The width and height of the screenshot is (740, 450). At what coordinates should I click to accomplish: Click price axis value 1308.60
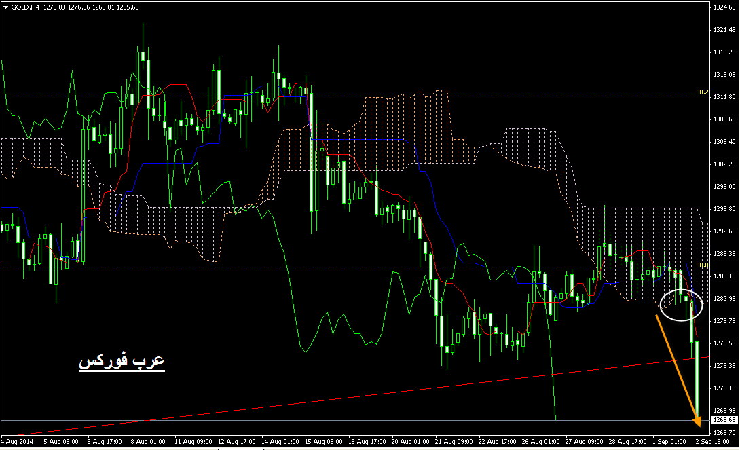coord(724,119)
